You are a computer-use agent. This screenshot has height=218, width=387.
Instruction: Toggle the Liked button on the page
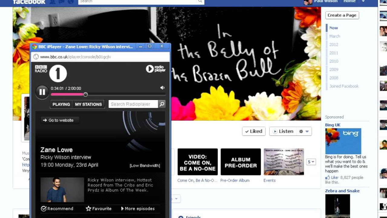254,131
